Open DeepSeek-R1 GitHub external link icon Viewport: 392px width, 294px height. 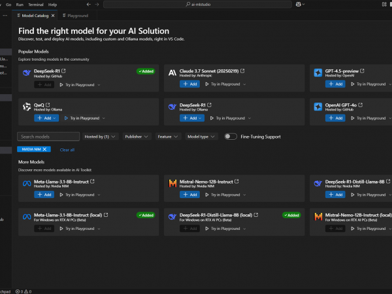coord(64,71)
